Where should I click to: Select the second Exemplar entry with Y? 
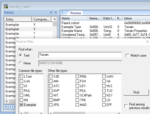tap(29, 29)
